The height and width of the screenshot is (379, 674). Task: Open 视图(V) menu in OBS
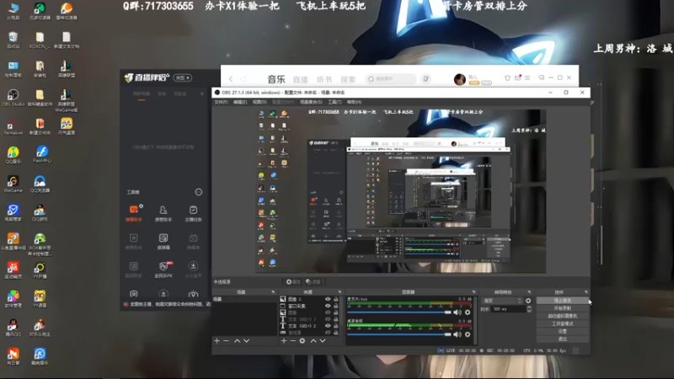click(x=259, y=102)
